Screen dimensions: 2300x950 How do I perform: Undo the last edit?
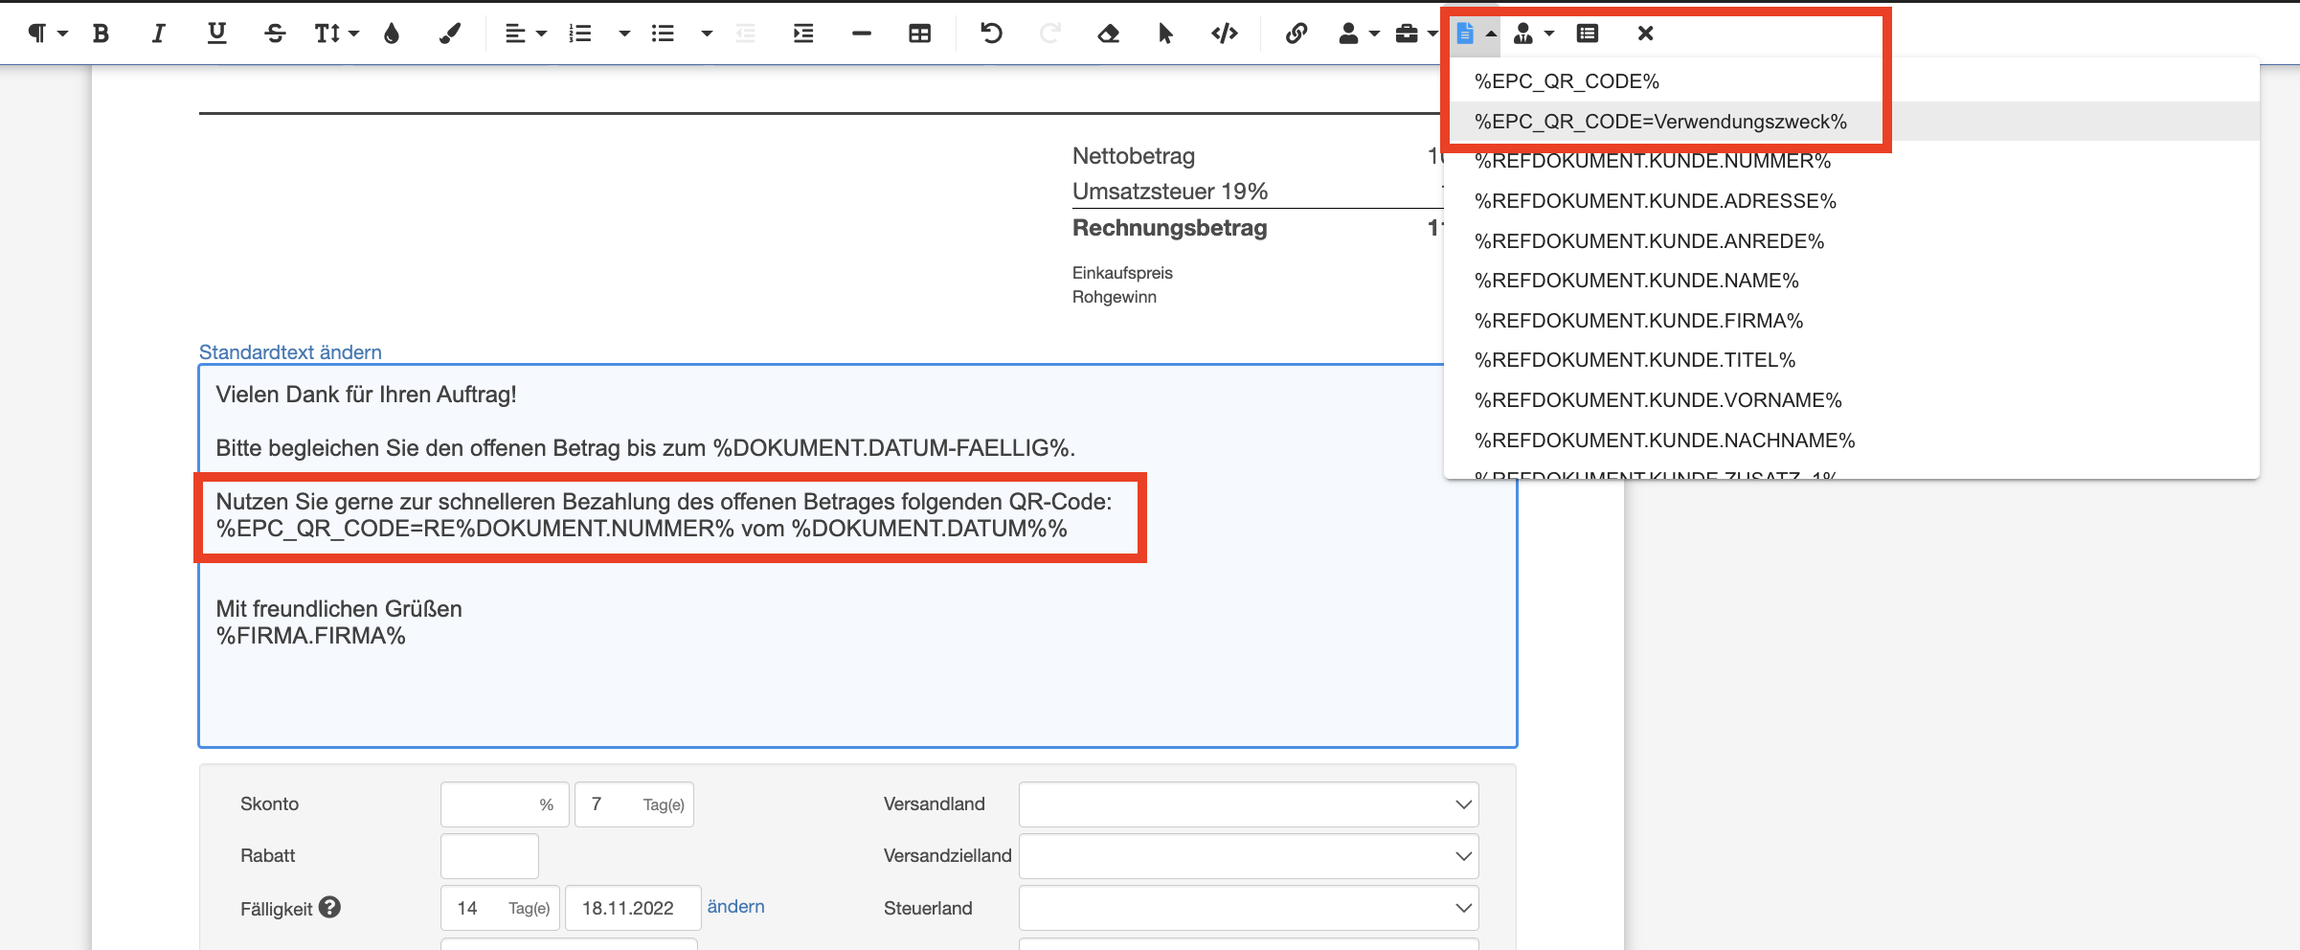(x=991, y=34)
